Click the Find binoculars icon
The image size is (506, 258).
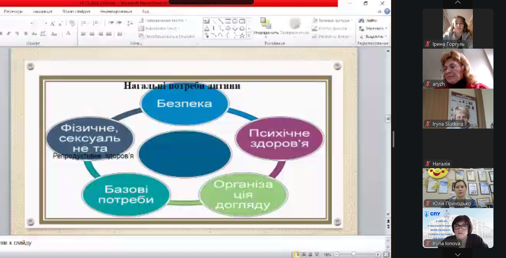[361, 21]
